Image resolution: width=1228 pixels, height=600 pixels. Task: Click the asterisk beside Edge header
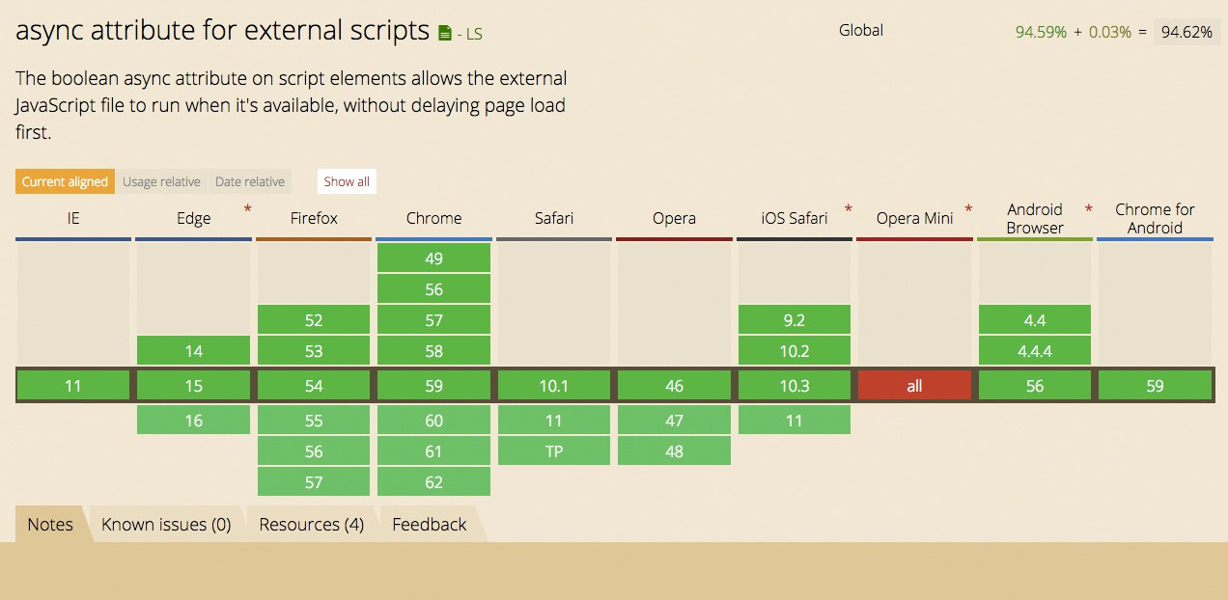(x=247, y=208)
